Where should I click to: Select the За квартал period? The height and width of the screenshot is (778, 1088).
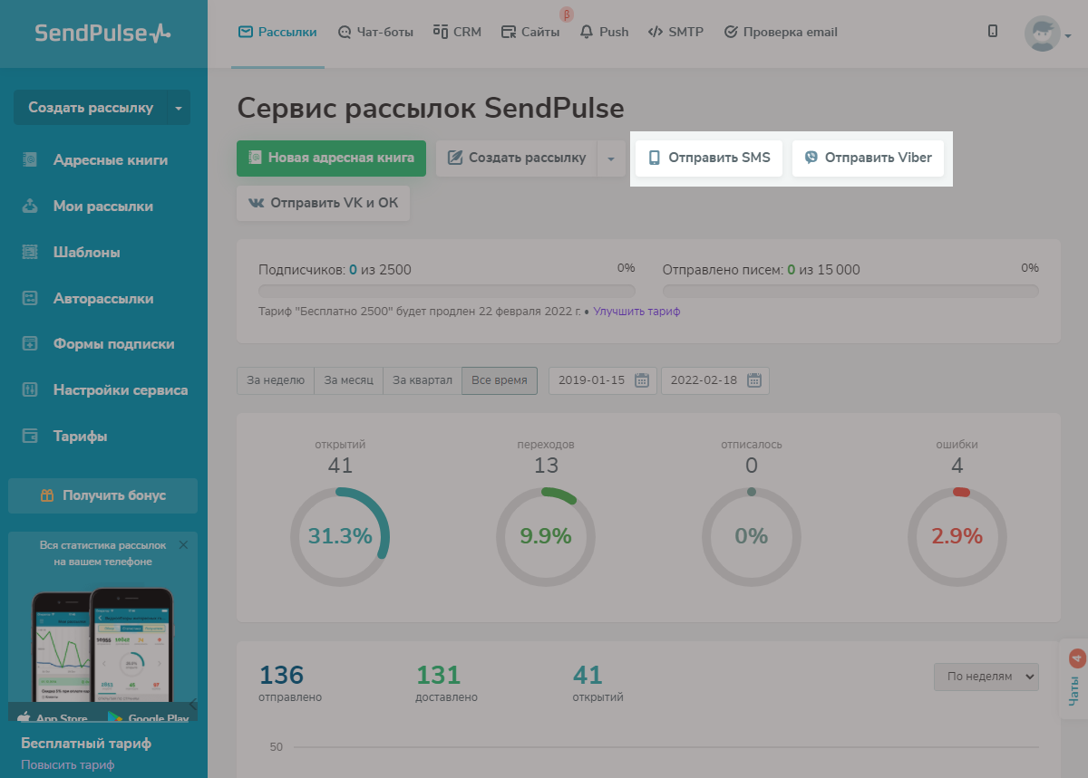pyautogui.click(x=423, y=380)
